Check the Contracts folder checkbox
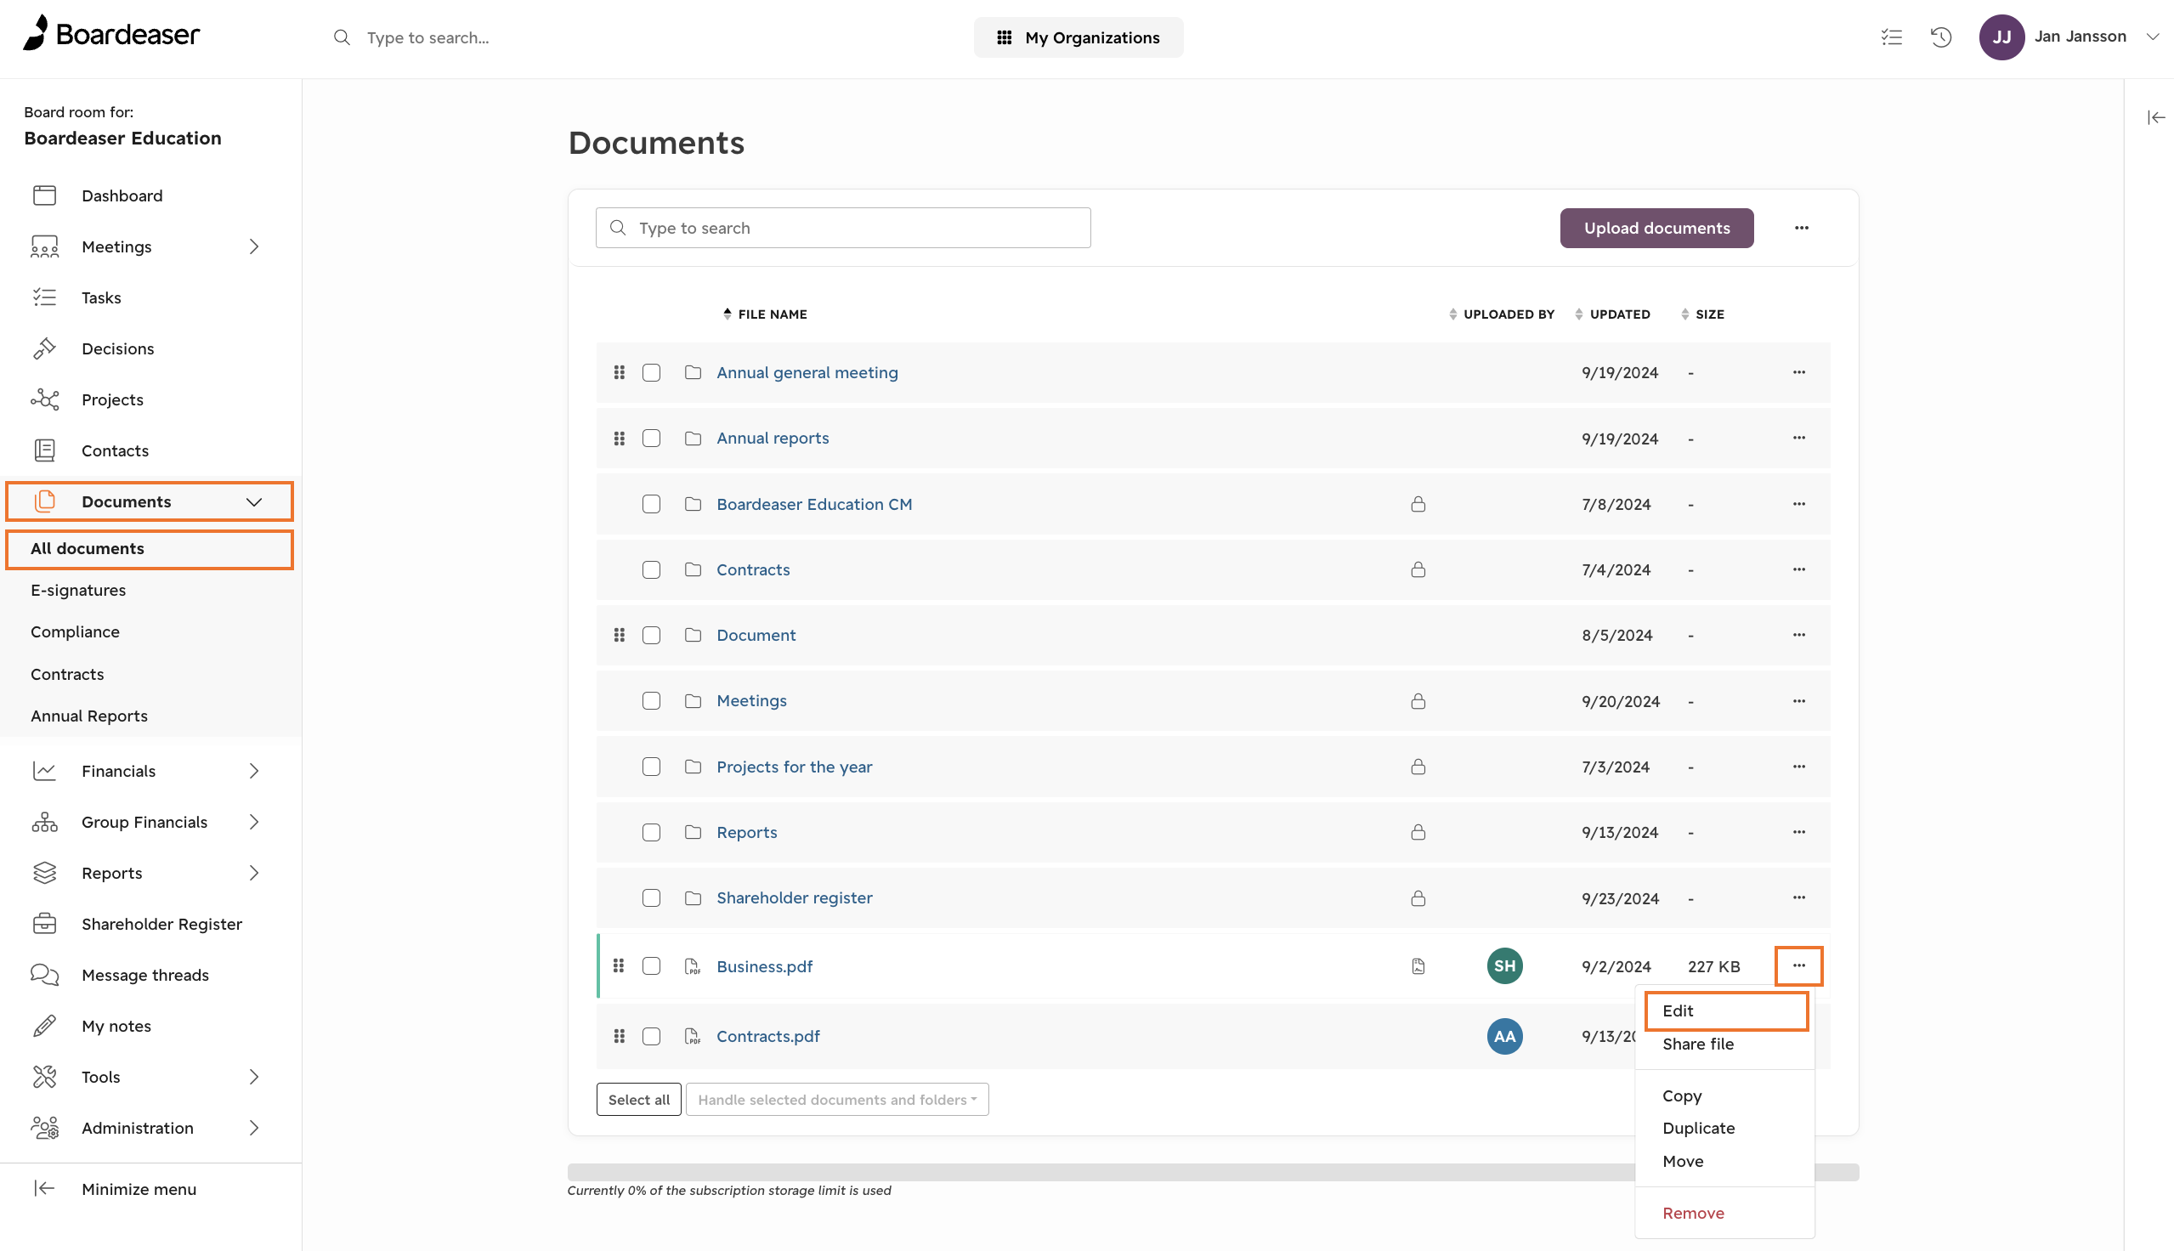This screenshot has width=2174, height=1251. (x=651, y=569)
